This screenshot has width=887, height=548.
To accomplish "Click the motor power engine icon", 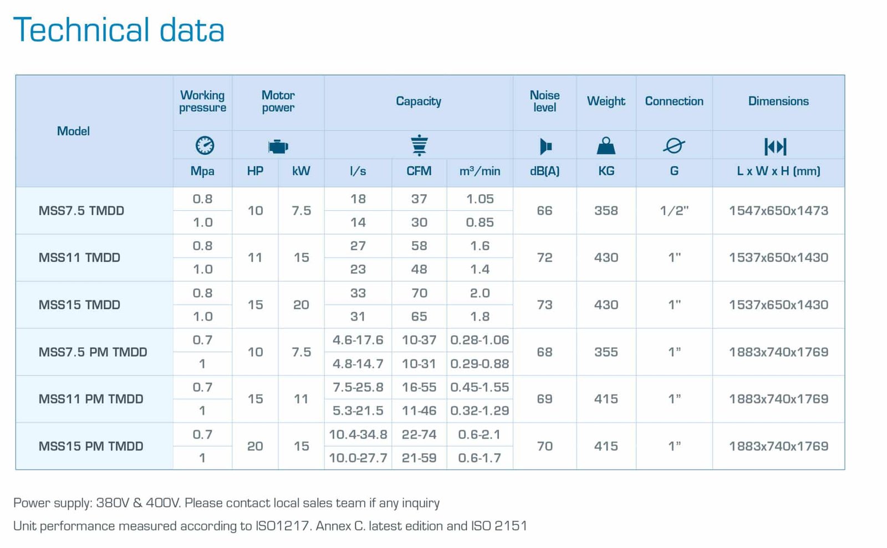I will (278, 146).
